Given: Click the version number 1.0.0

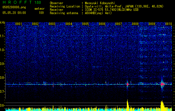Looking at the screenshot, I should point(38,2).
